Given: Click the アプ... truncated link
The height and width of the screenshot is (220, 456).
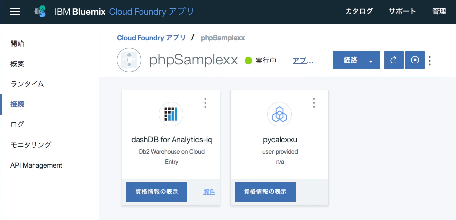Looking at the screenshot, I should [x=303, y=61].
